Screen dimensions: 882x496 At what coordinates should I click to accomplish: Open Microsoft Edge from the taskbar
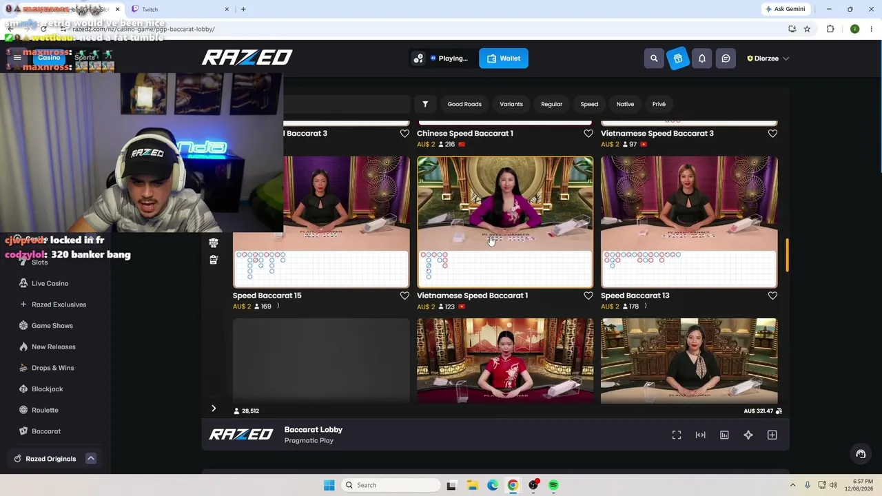tap(493, 485)
